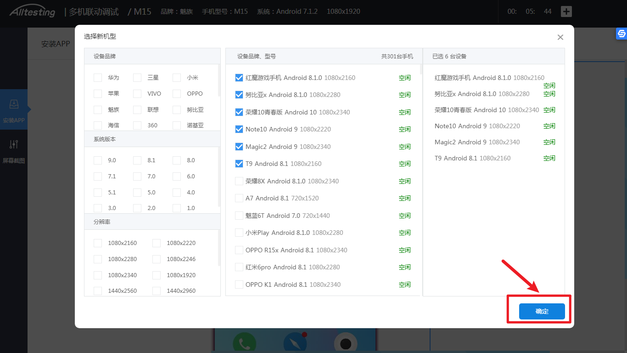Image resolution: width=627 pixels, height=353 pixels.
Task: Click selected entry Note10 in right panel
Action: [x=477, y=126]
